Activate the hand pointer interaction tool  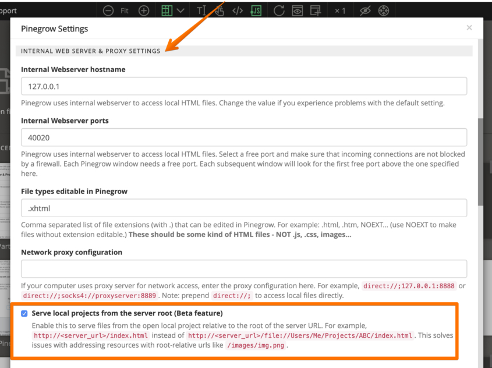tap(220, 11)
